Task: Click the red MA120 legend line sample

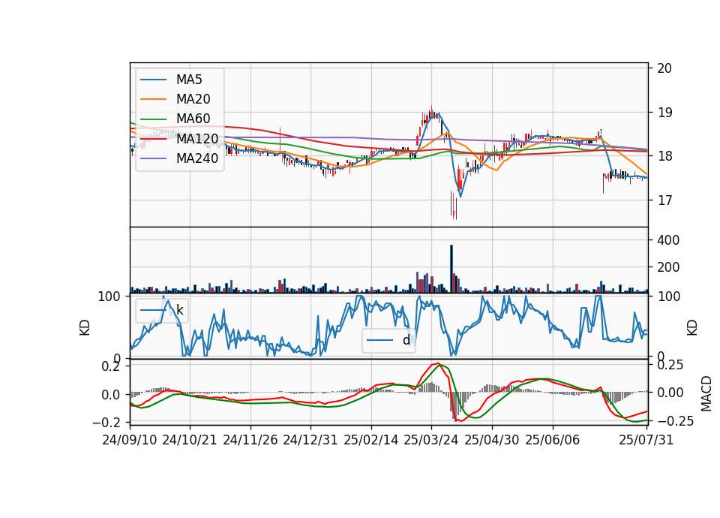Action: click(153, 138)
